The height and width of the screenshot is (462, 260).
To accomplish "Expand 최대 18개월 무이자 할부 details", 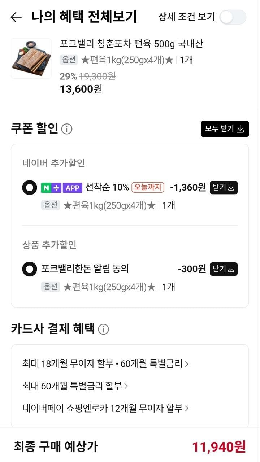I will pyautogui.click(x=105, y=364).
